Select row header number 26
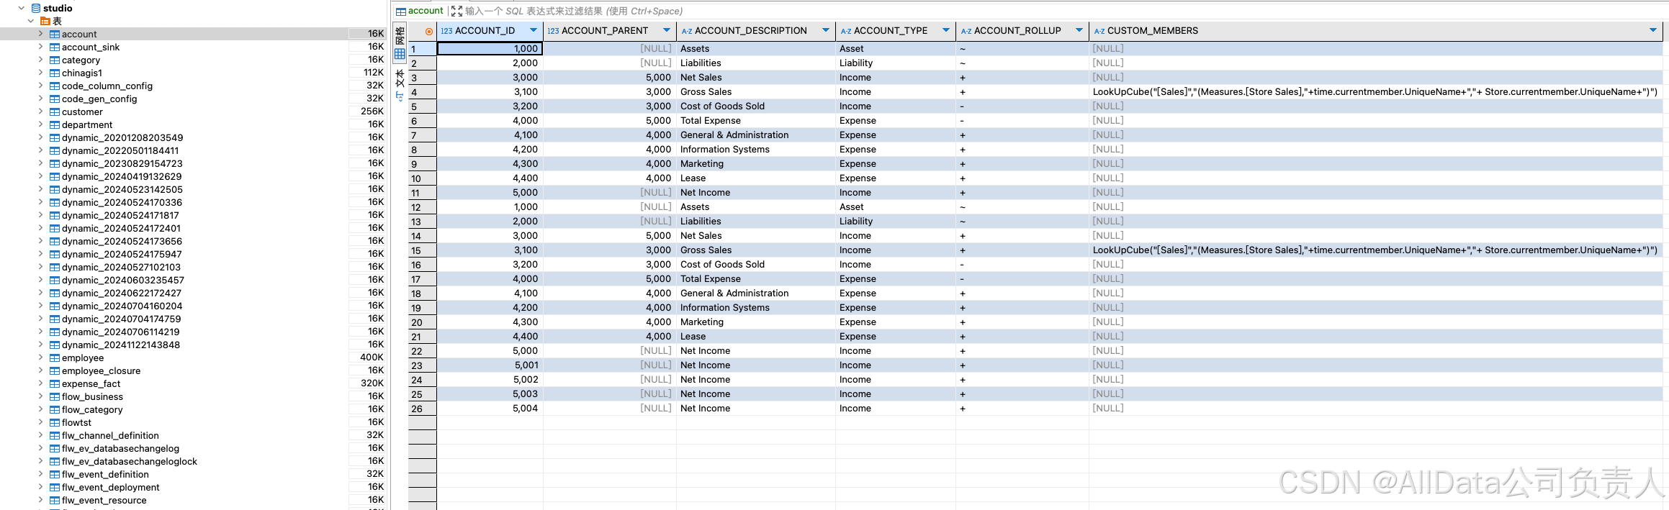 click(x=423, y=409)
